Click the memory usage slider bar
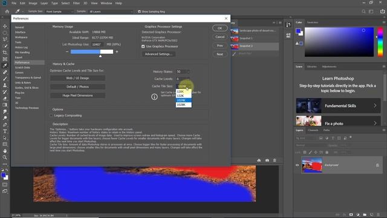 pos(92,51)
